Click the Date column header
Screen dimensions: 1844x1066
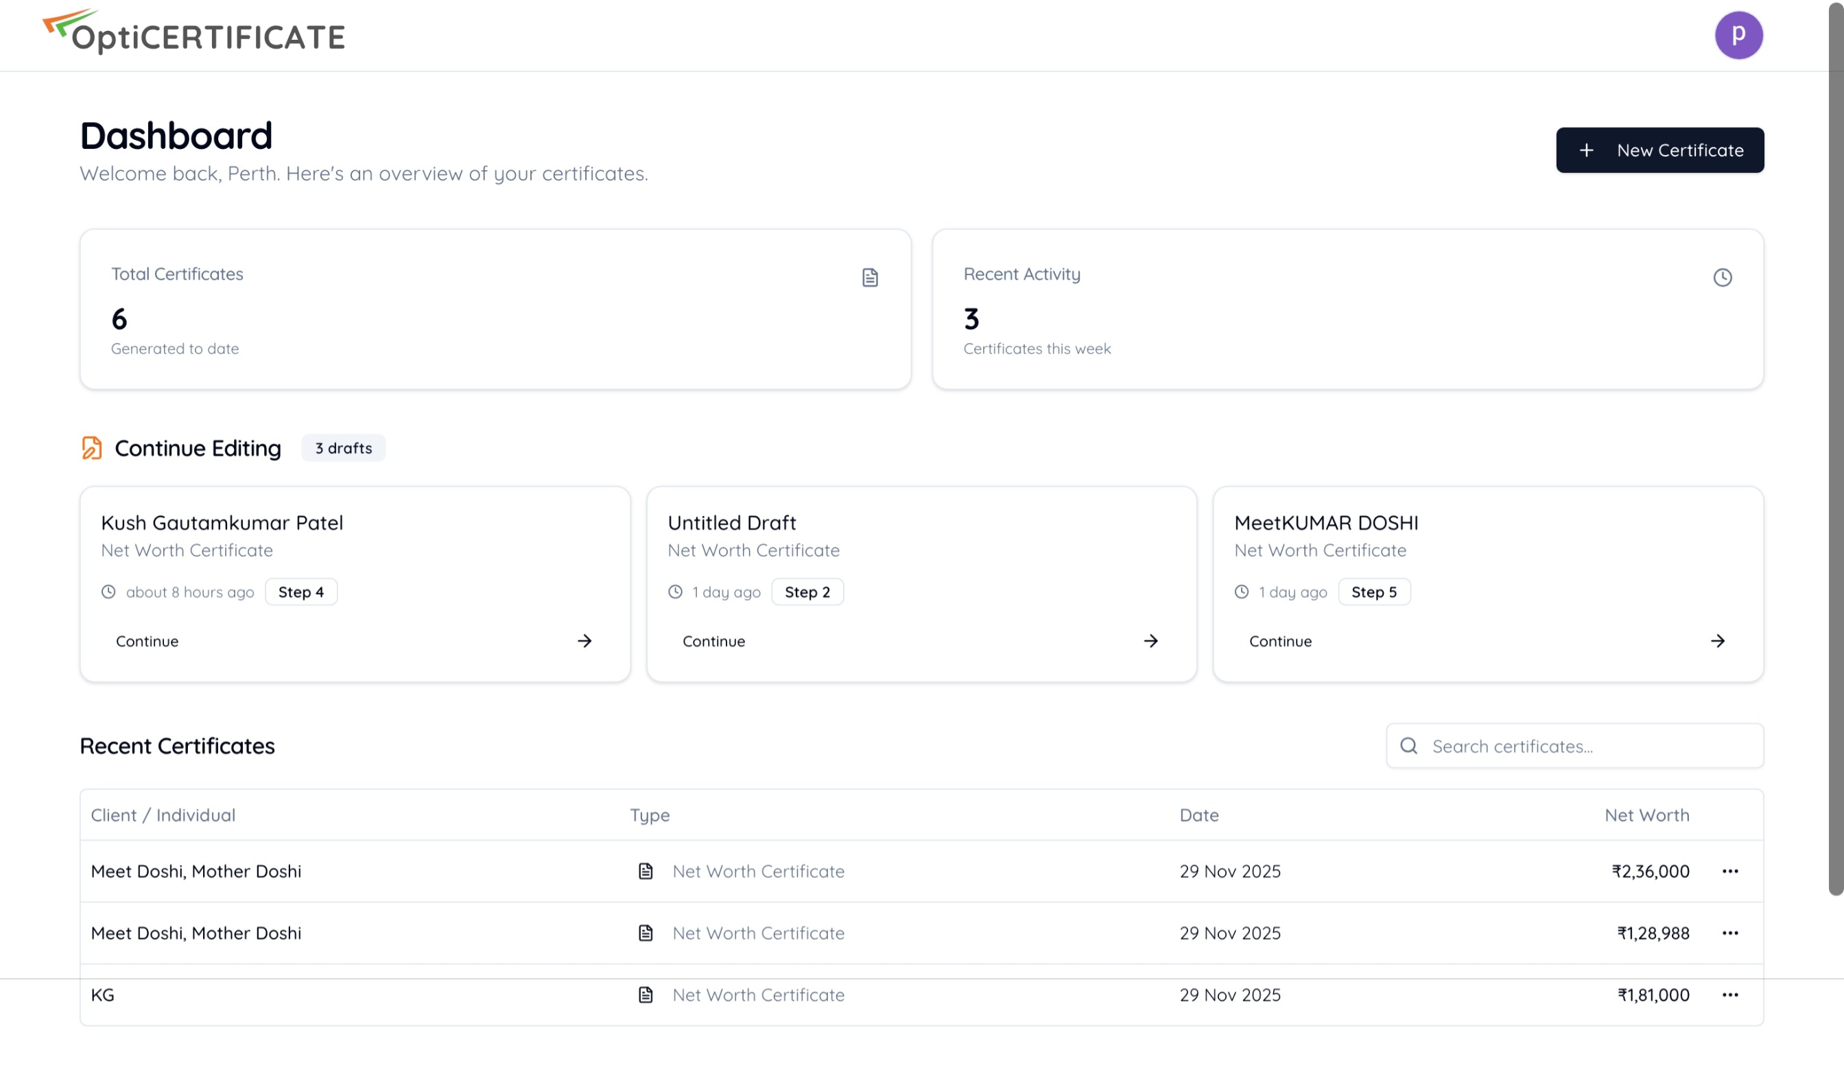1198,815
